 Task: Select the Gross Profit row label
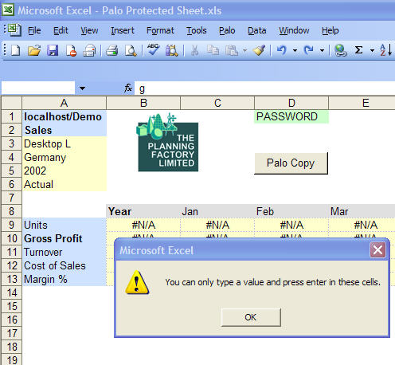pyautogui.click(x=65, y=238)
